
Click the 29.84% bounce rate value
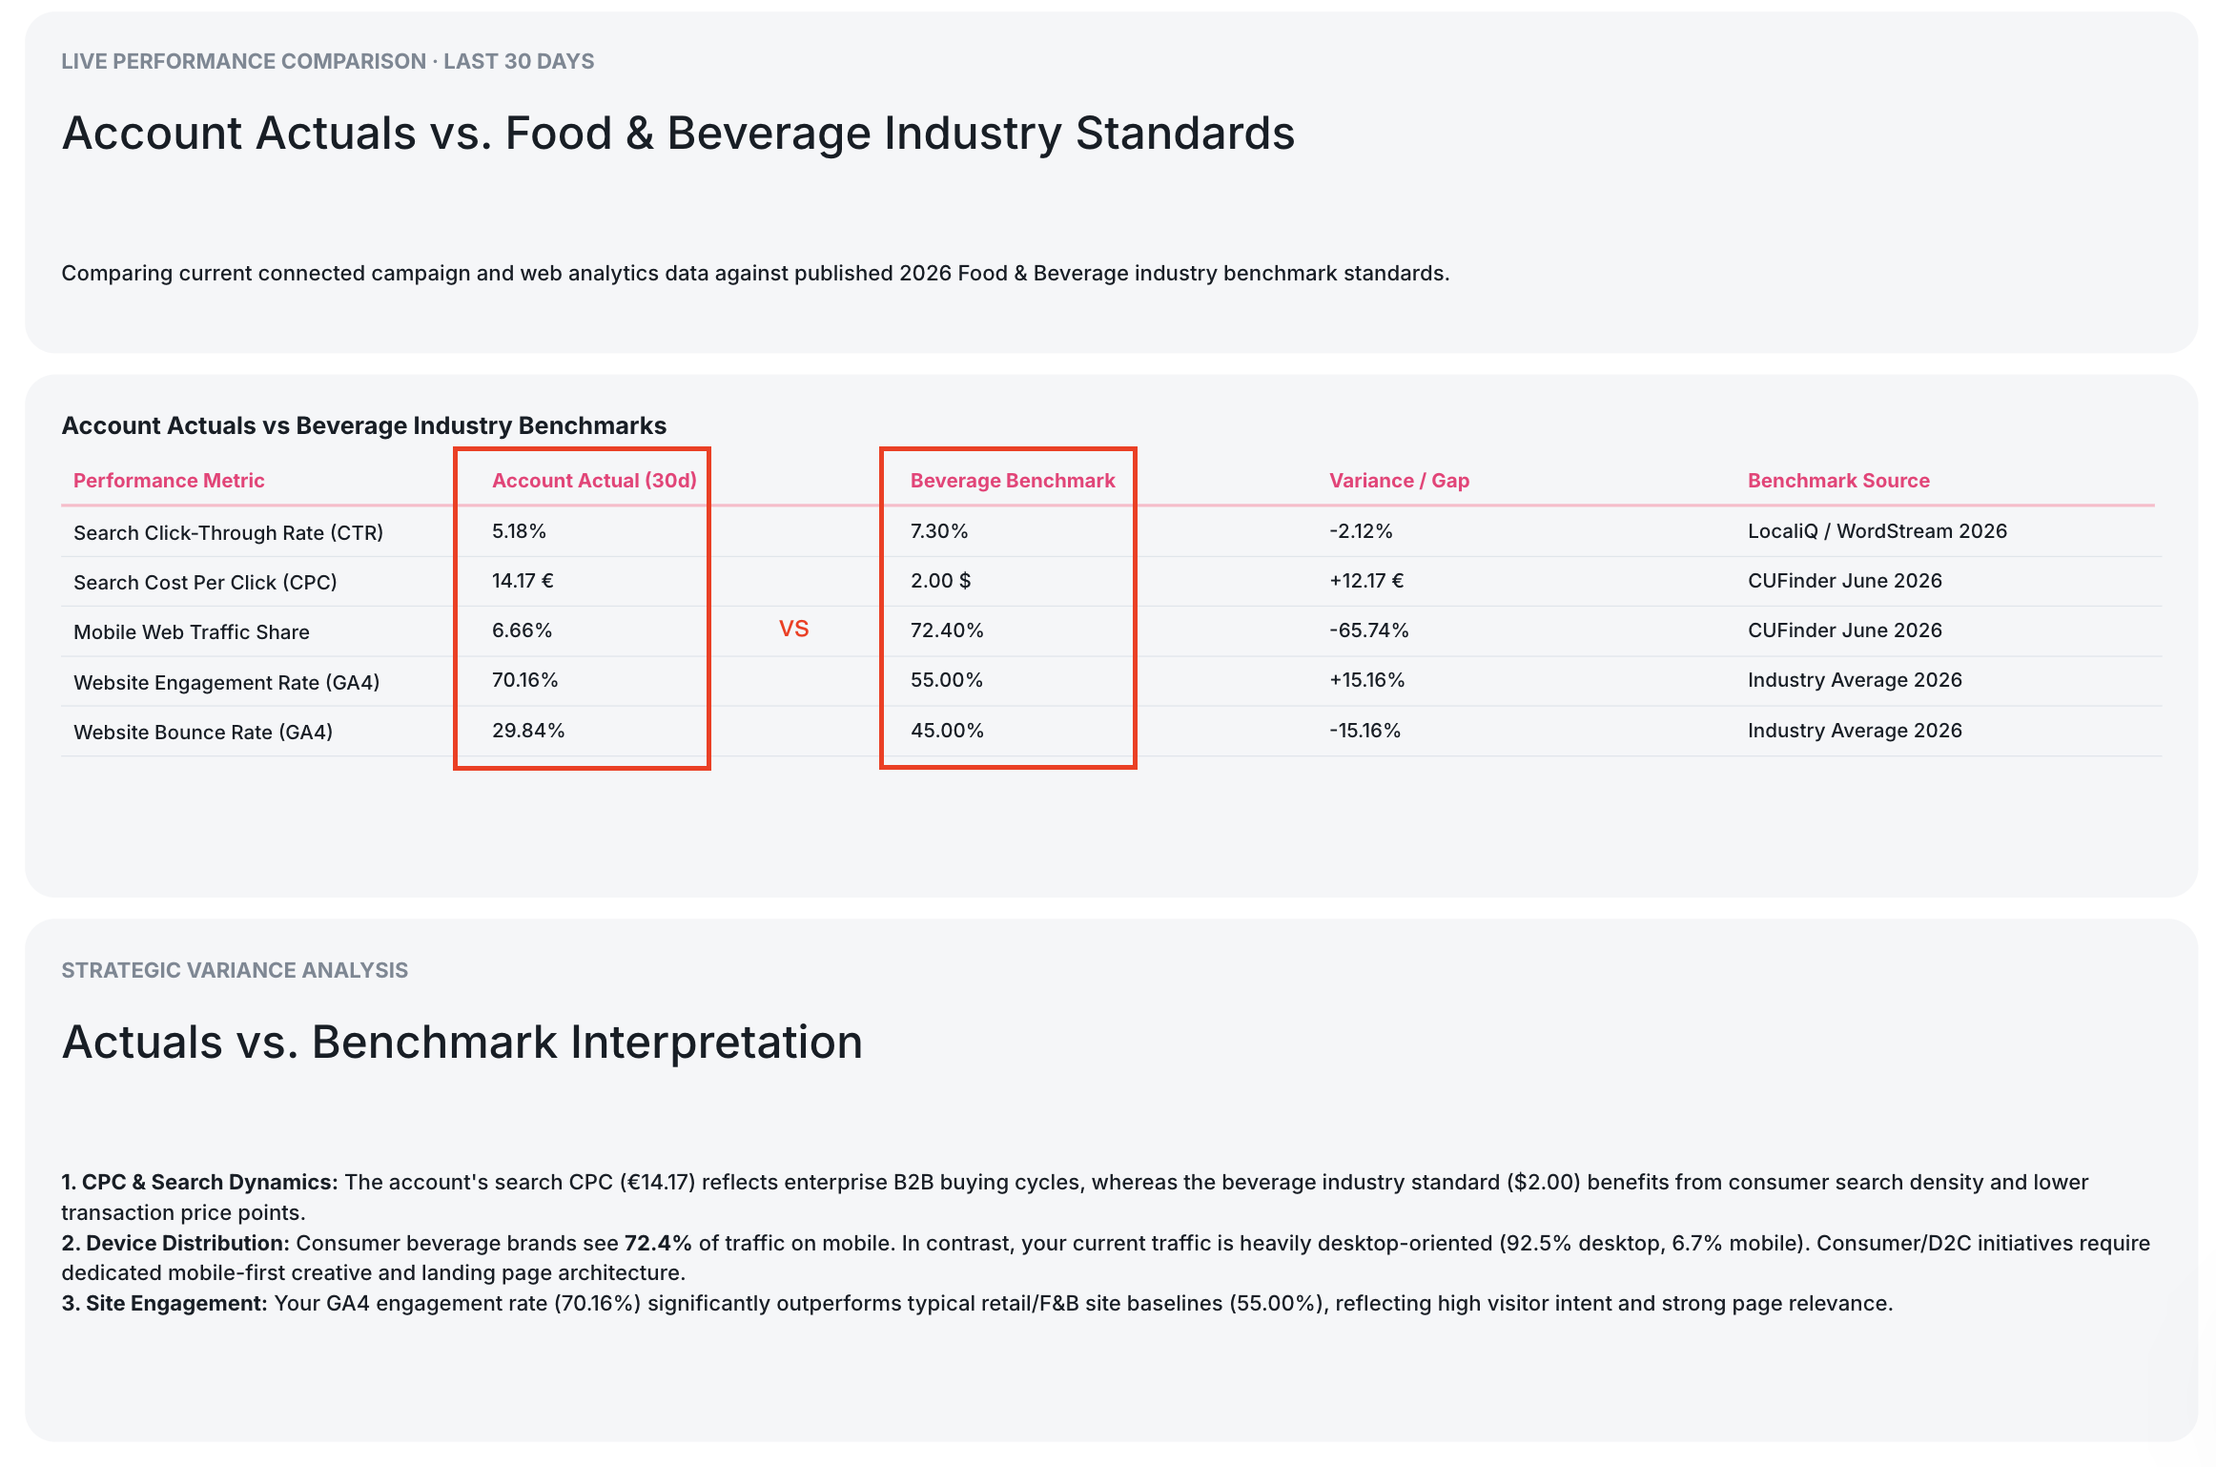528,731
